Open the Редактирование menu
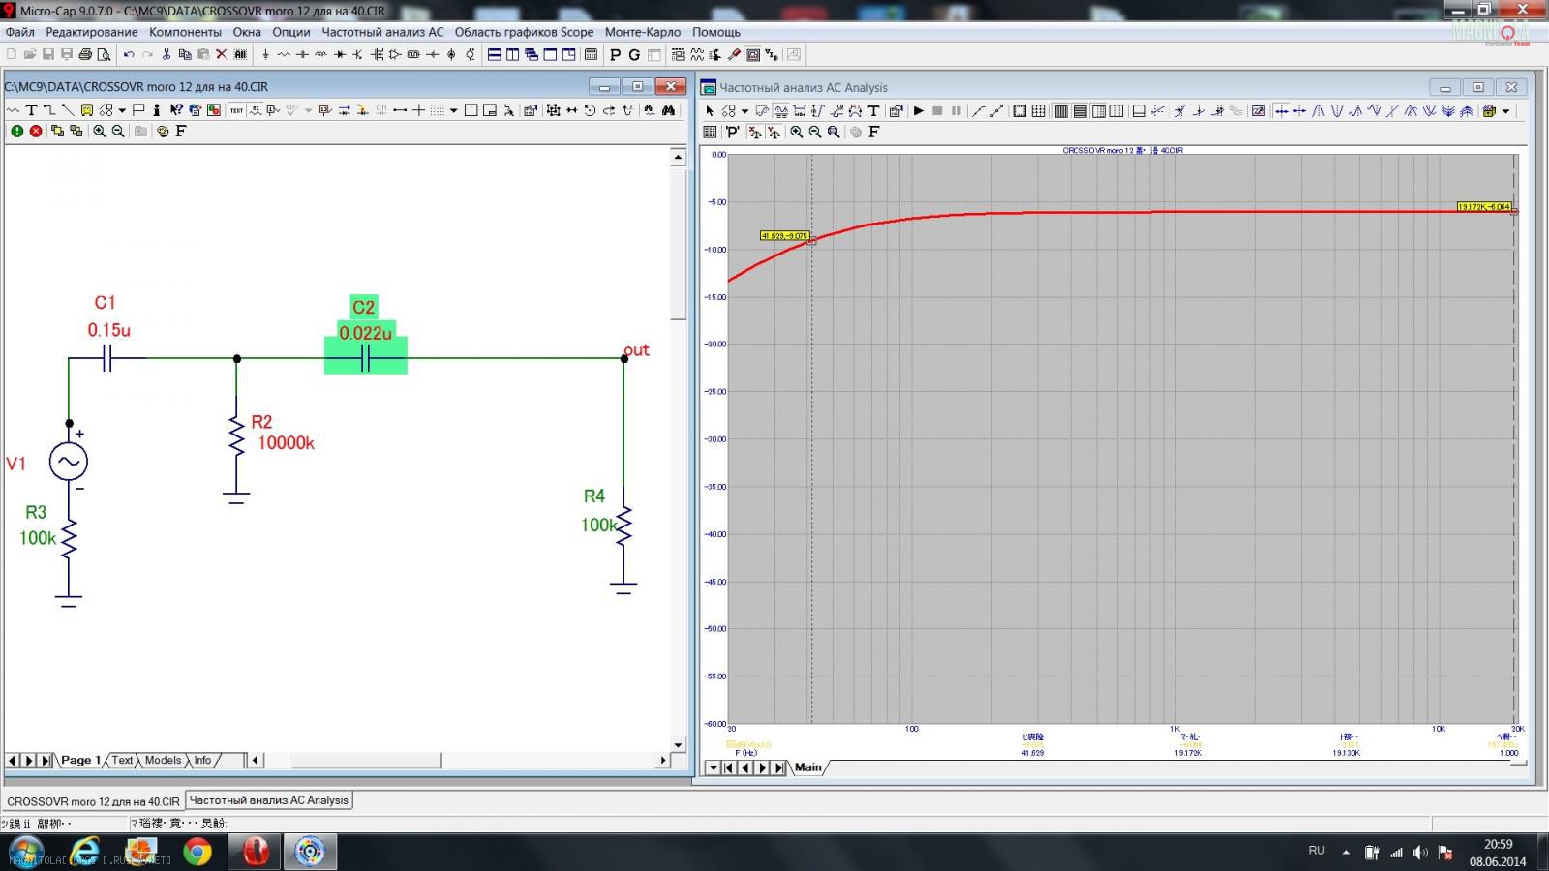 (92, 32)
